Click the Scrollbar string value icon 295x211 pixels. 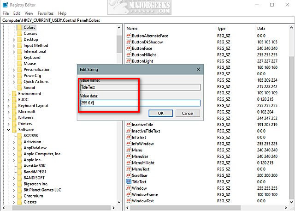pos(129,175)
